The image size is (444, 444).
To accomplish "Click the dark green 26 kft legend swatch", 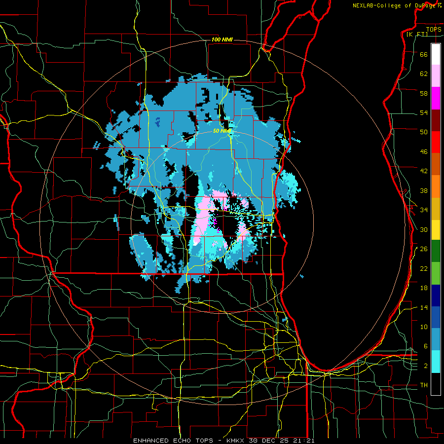I will pyautogui.click(x=436, y=251).
